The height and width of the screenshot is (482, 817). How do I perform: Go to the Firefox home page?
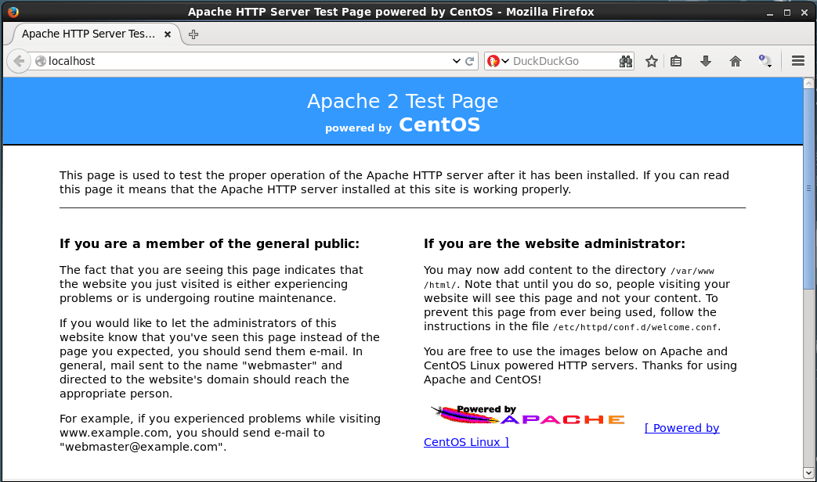pyautogui.click(x=735, y=61)
